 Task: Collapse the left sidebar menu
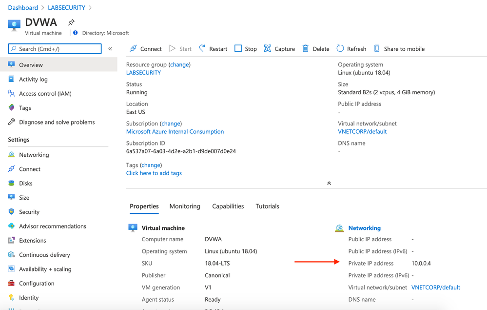(110, 49)
